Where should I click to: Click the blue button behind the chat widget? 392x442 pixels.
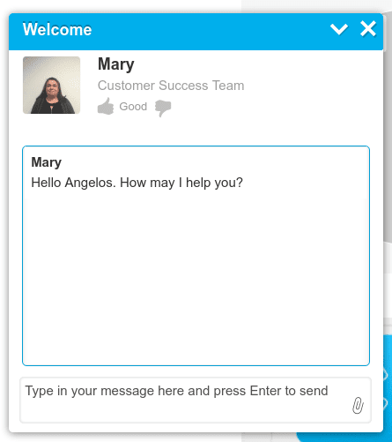[388, 388]
